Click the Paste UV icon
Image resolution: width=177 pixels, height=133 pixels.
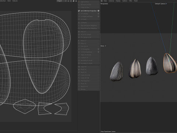click(79, 69)
